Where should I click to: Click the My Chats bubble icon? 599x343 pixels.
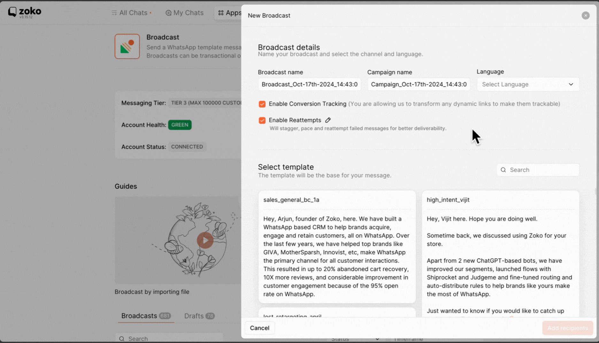[168, 13]
